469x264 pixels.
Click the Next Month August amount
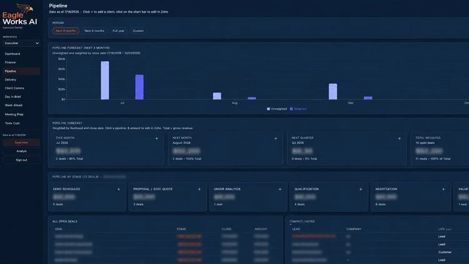tap(186, 151)
